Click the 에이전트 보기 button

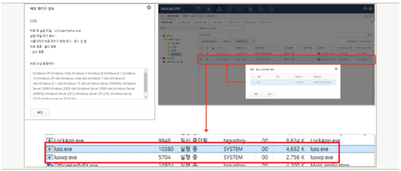[x=241, y=41]
